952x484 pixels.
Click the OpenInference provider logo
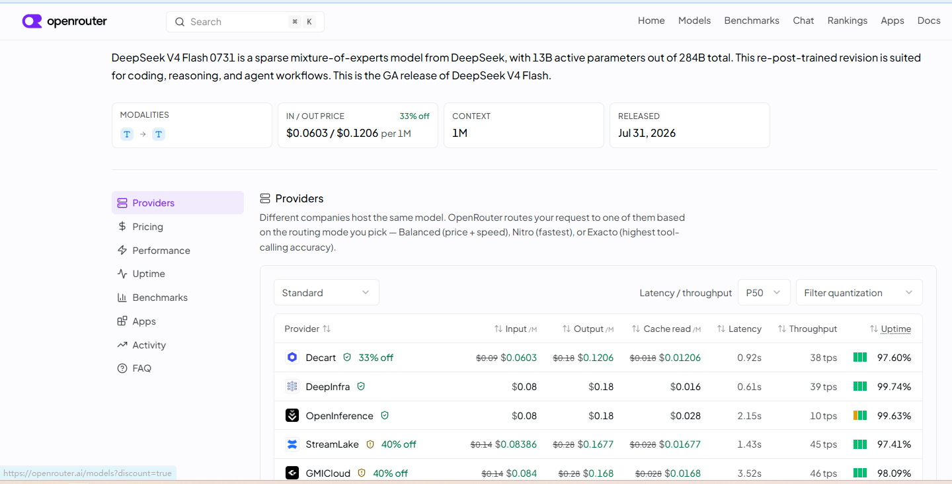tap(292, 416)
